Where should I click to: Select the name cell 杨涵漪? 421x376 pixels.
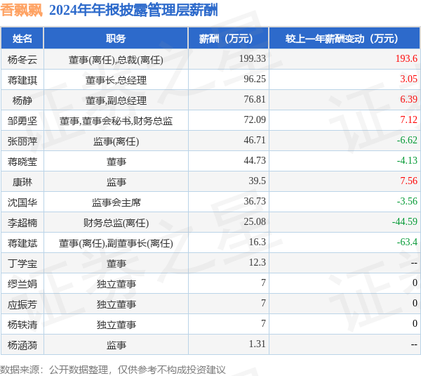click(22, 345)
